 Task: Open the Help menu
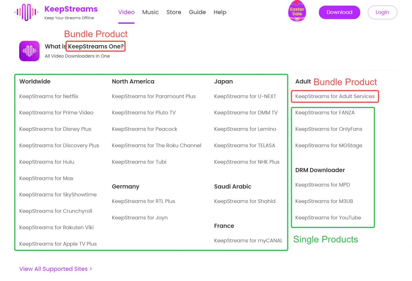pos(220,12)
